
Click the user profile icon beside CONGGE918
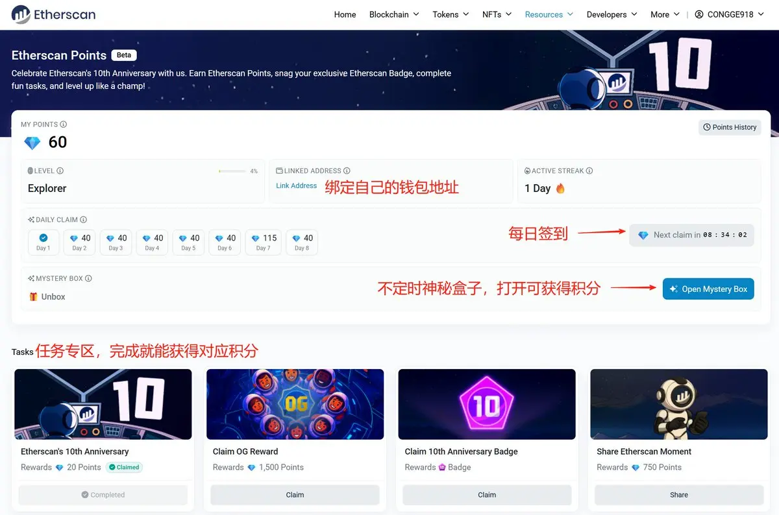699,14
